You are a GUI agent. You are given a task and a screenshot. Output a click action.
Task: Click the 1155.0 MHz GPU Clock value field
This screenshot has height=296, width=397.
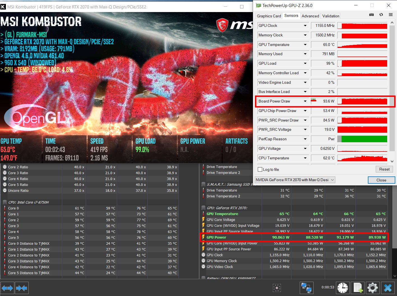(323, 25)
